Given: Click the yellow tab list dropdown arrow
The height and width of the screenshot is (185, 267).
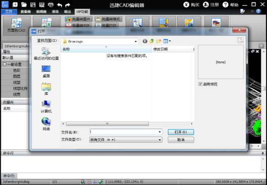Looking at the screenshot, I should pyautogui.click(x=261, y=46).
